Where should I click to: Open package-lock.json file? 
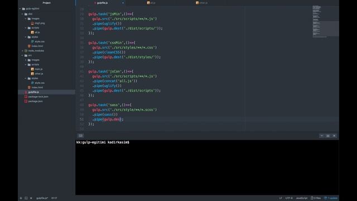point(38,97)
